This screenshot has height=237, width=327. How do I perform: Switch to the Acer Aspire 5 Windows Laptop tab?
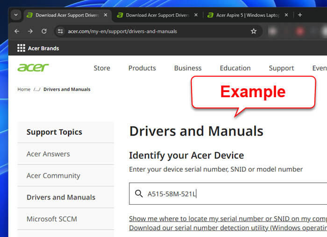pyautogui.click(x=247, y=15)
